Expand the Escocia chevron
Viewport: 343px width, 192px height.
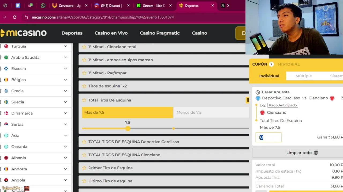point(65,69)
